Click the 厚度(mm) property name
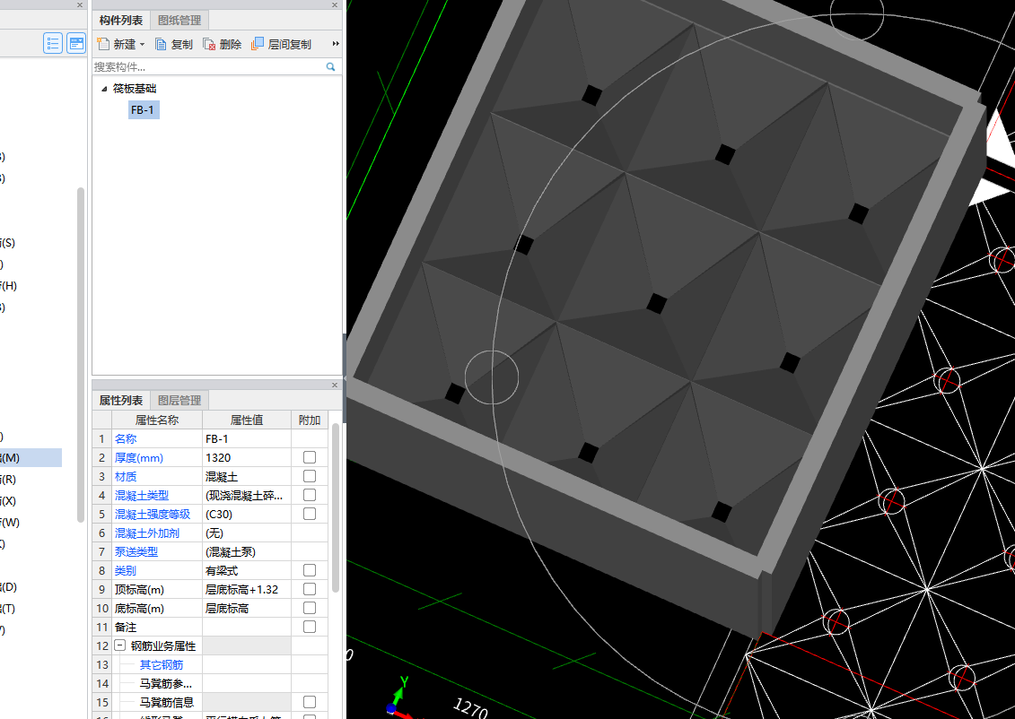This screenshot has width=1015, height=719. coord(138,457)
